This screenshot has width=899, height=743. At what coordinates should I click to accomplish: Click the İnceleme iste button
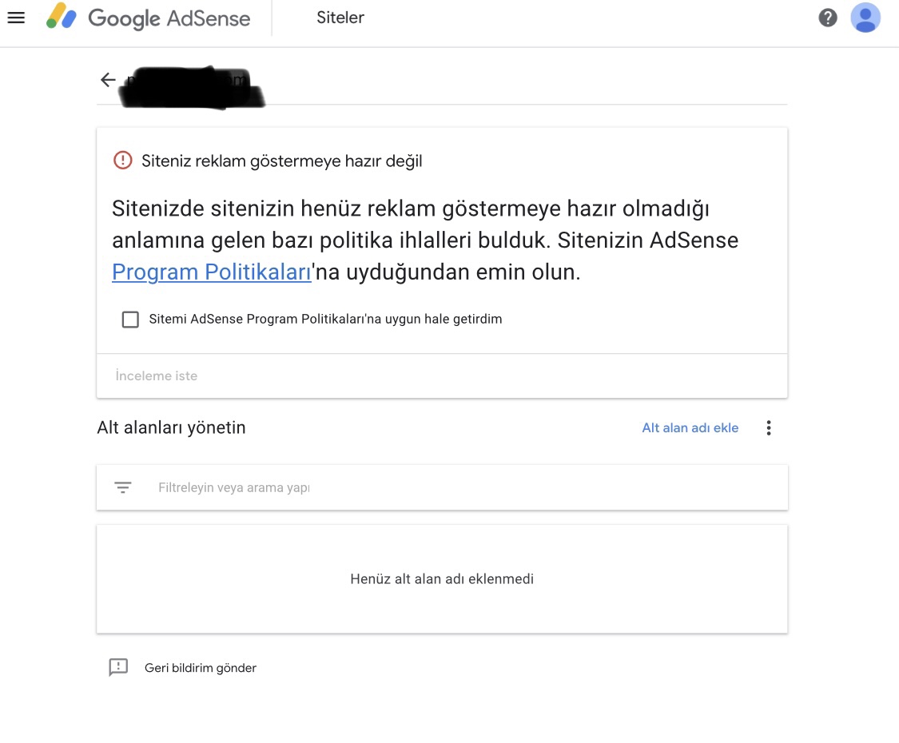coord(156,375)
